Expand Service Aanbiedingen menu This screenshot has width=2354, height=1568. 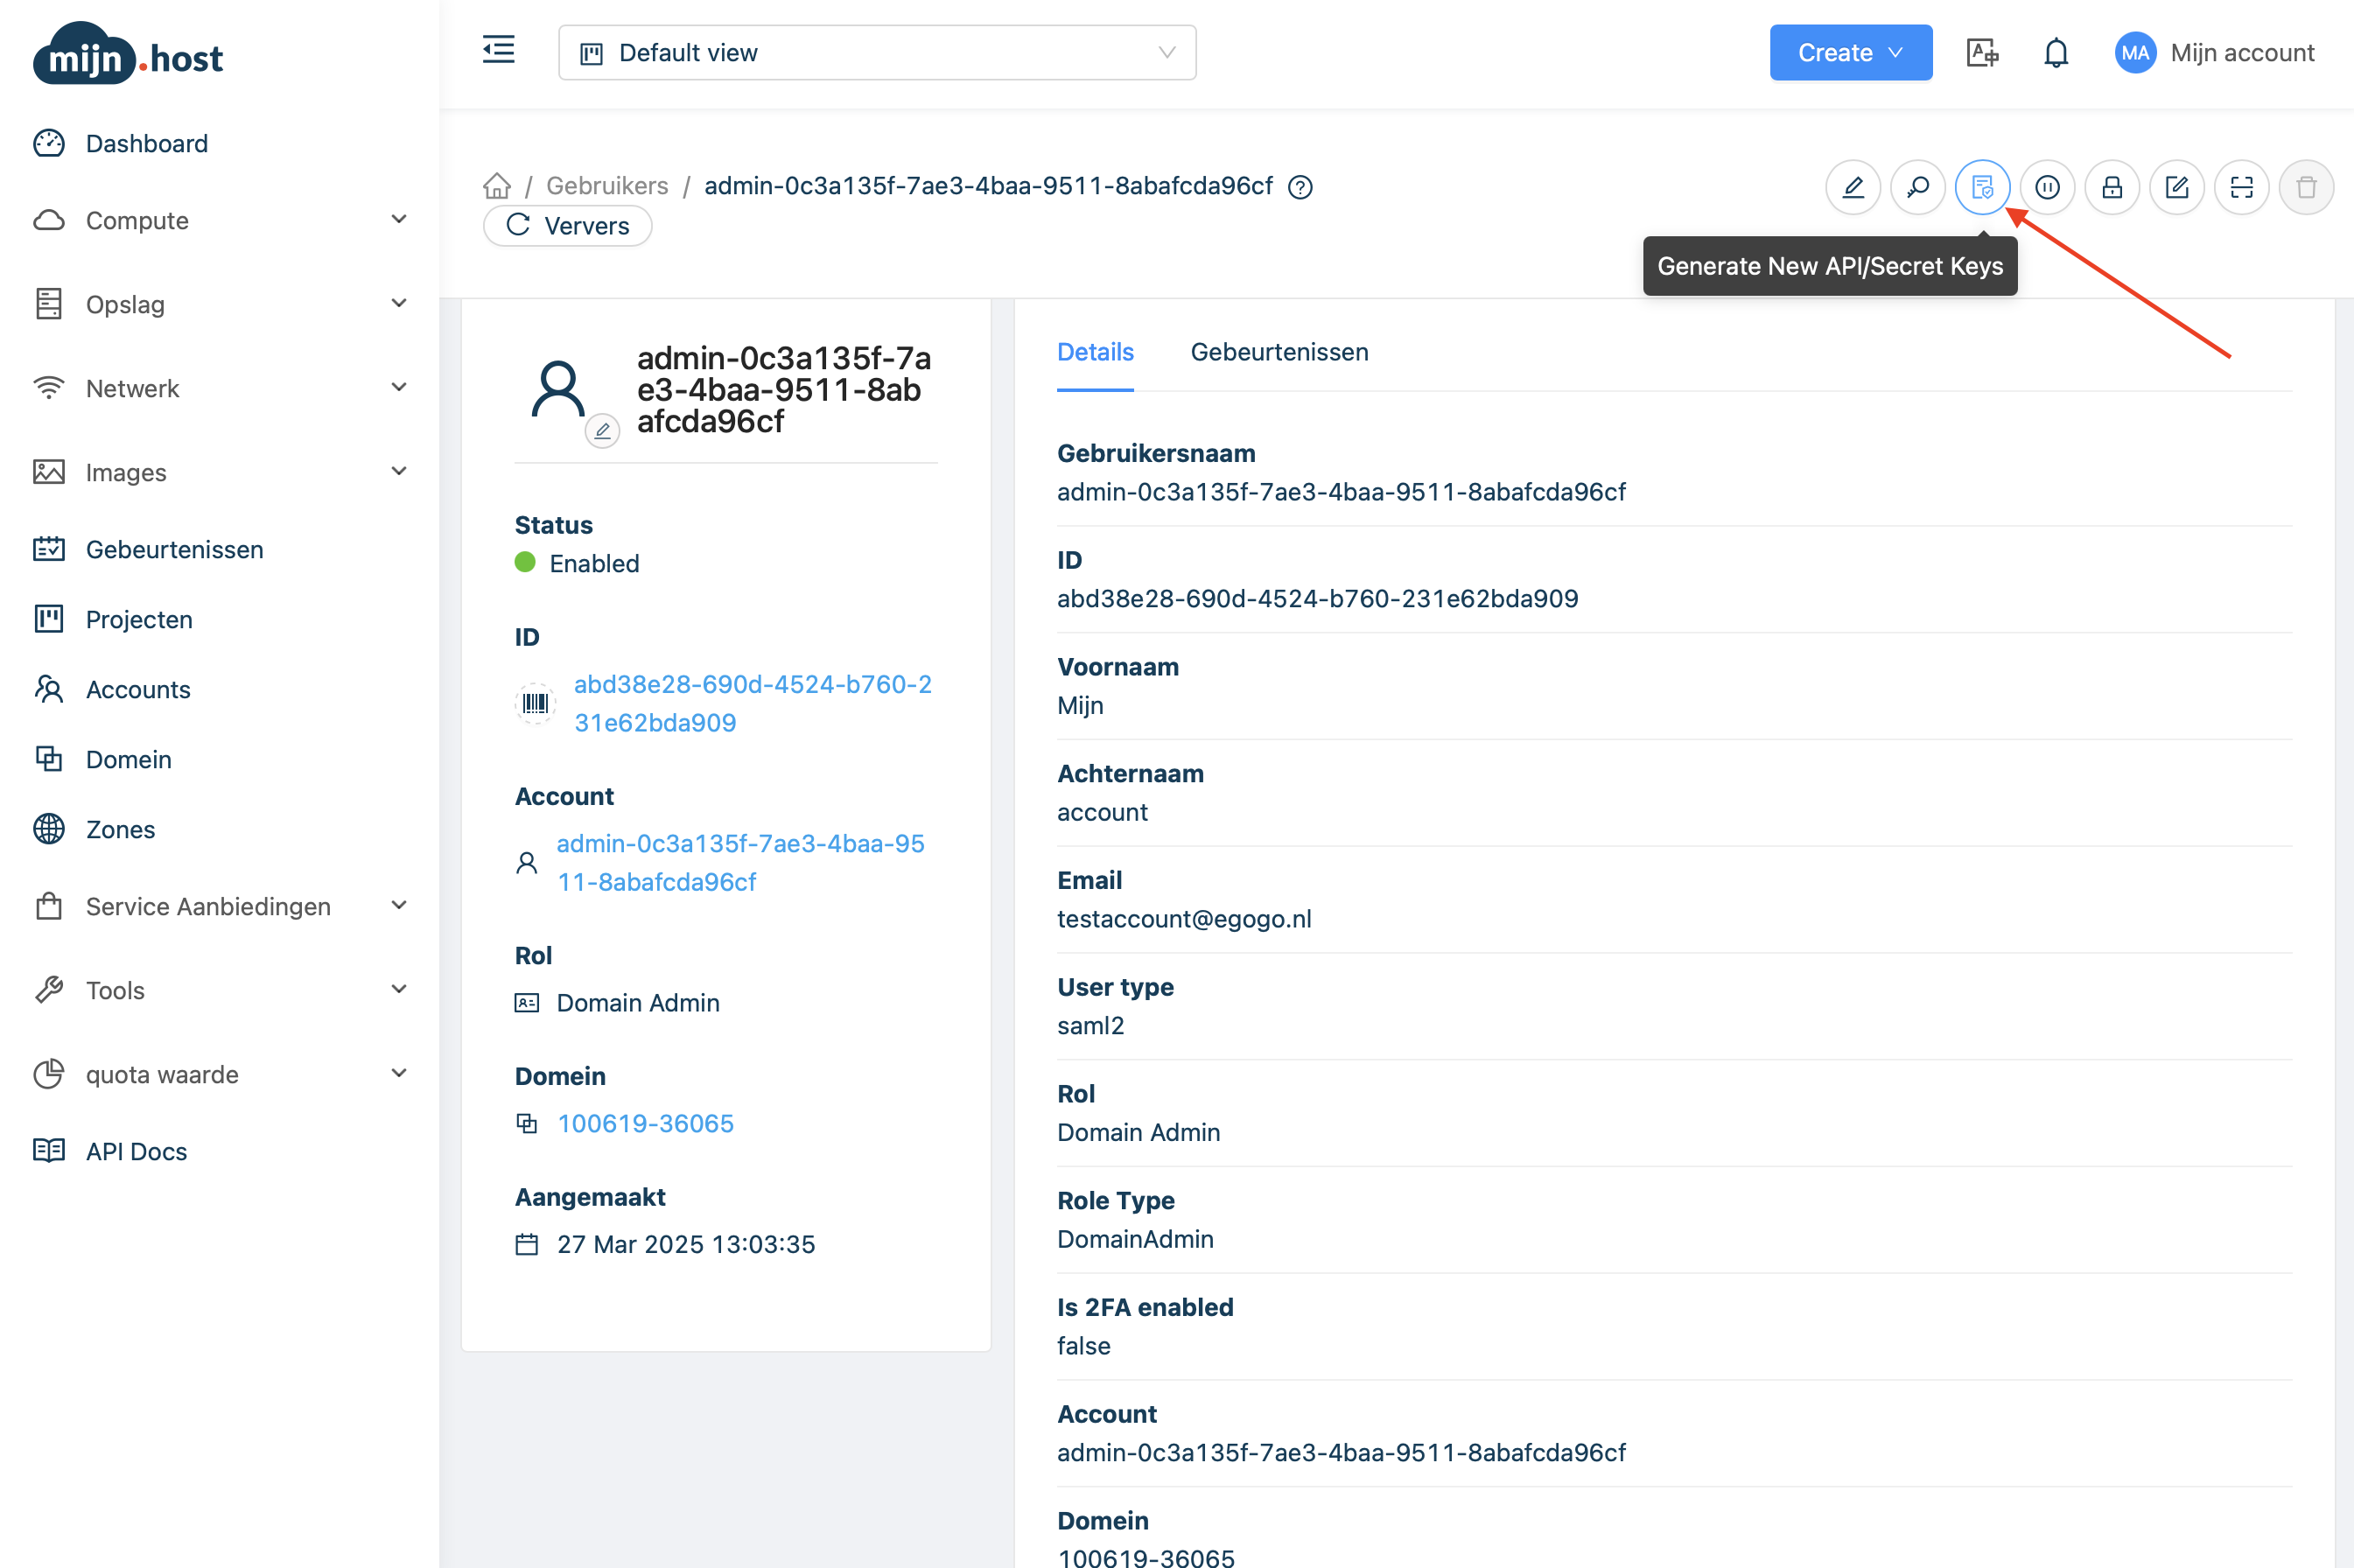(x=220, y=906)
